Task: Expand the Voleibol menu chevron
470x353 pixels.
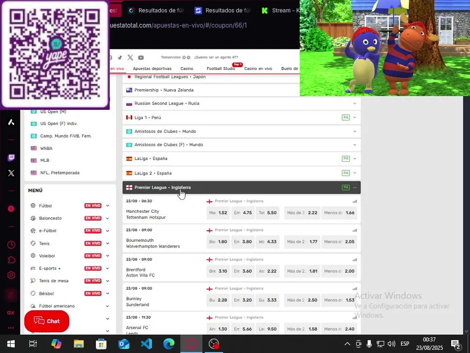Action: coord(107,256)
